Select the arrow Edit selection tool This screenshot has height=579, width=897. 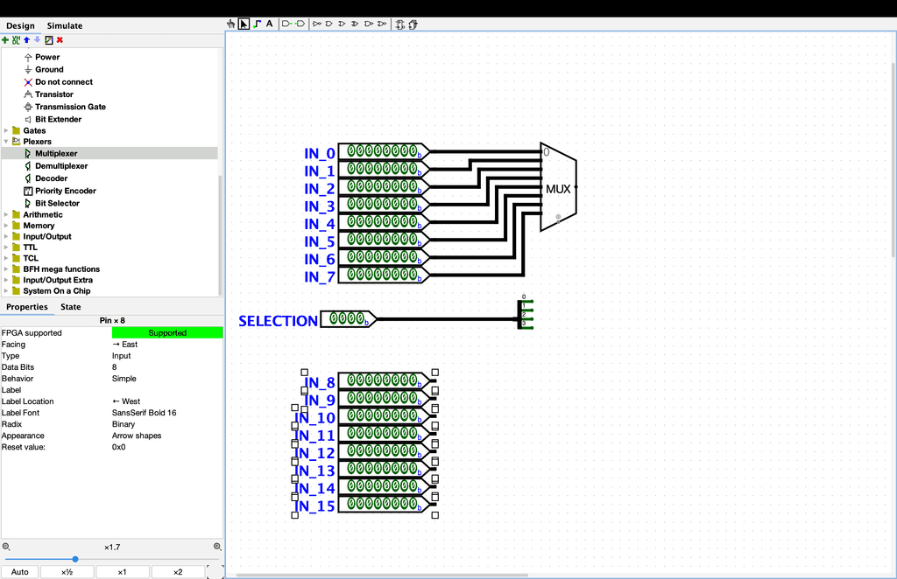[x=244, y=24]
